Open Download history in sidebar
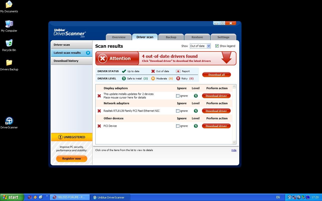Screen dimensions: 322x201 pos(72,61)
